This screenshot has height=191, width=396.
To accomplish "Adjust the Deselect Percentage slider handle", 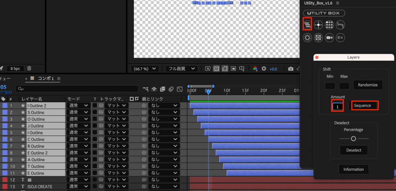I will click(353, 138).
